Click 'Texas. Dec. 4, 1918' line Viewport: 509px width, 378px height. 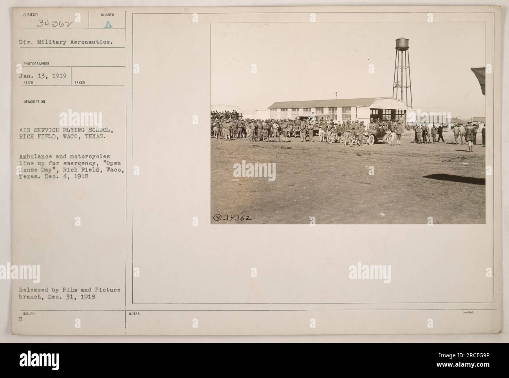(x=54, y=176)
